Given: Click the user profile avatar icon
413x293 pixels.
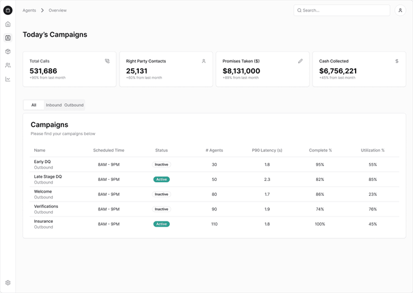Looking at the screenshot, I should (400, 10).
